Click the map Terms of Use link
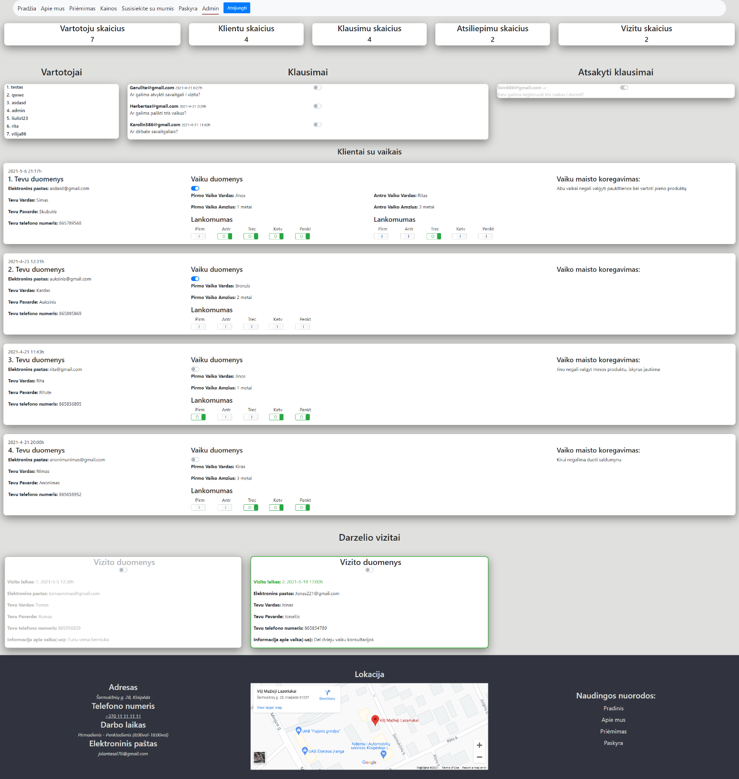The width and height of the screenshot is (739, 779). (451, 768)
